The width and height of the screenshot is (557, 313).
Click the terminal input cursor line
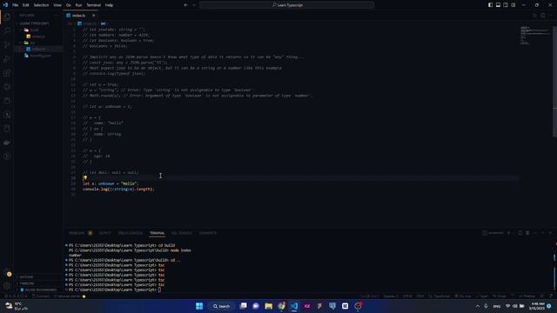click(159, 290)
